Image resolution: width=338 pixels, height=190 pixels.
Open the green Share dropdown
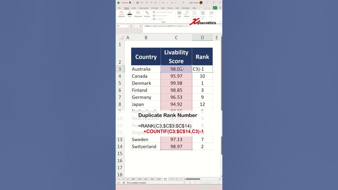tap(215, 8)
